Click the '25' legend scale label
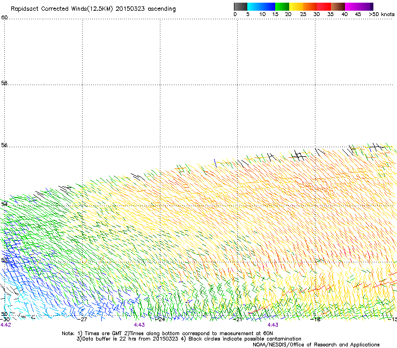The image size is (397, 348). click(x=303, y=14)
